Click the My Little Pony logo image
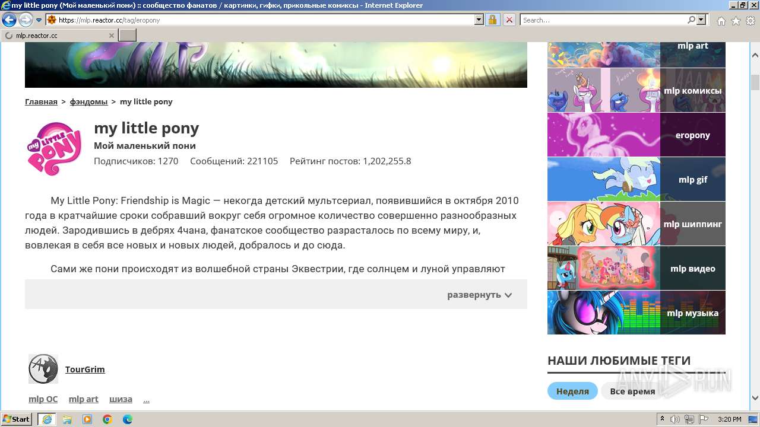 [x=54, y=149]
